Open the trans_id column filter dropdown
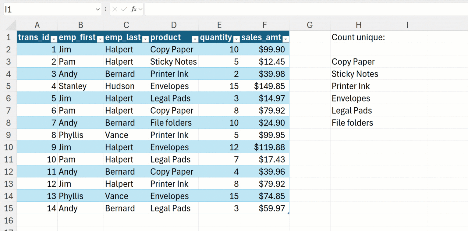The height and width of the screenshot is (231, 468). pyautogui.click(x=54, y=39)
